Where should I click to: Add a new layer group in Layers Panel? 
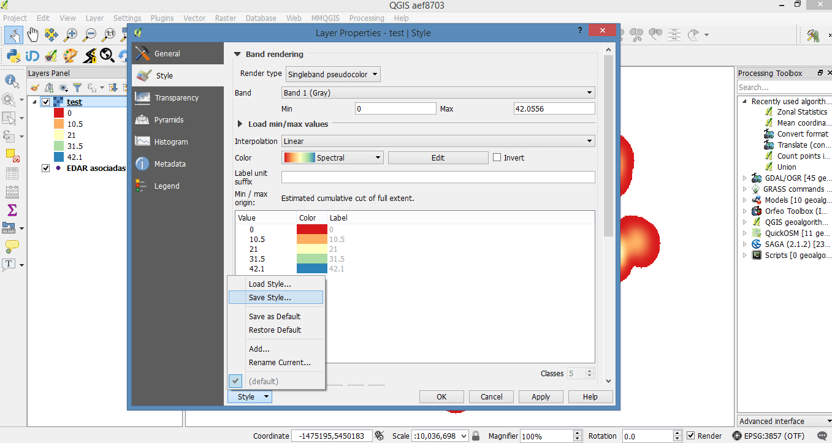pyautogui.click(x=49, y=87)
